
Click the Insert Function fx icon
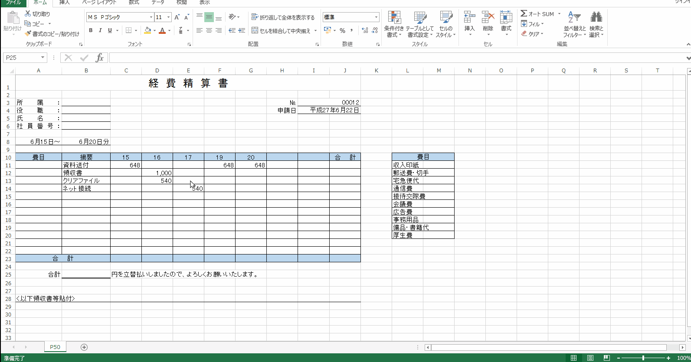pyautogui.click(x=100, y=58)
